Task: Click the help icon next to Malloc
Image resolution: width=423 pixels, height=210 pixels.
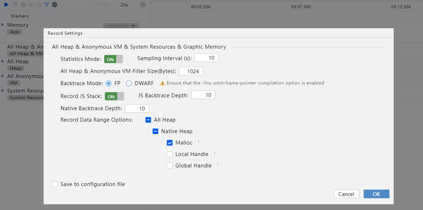Action: pyautogui.click(x=198, y=143)
